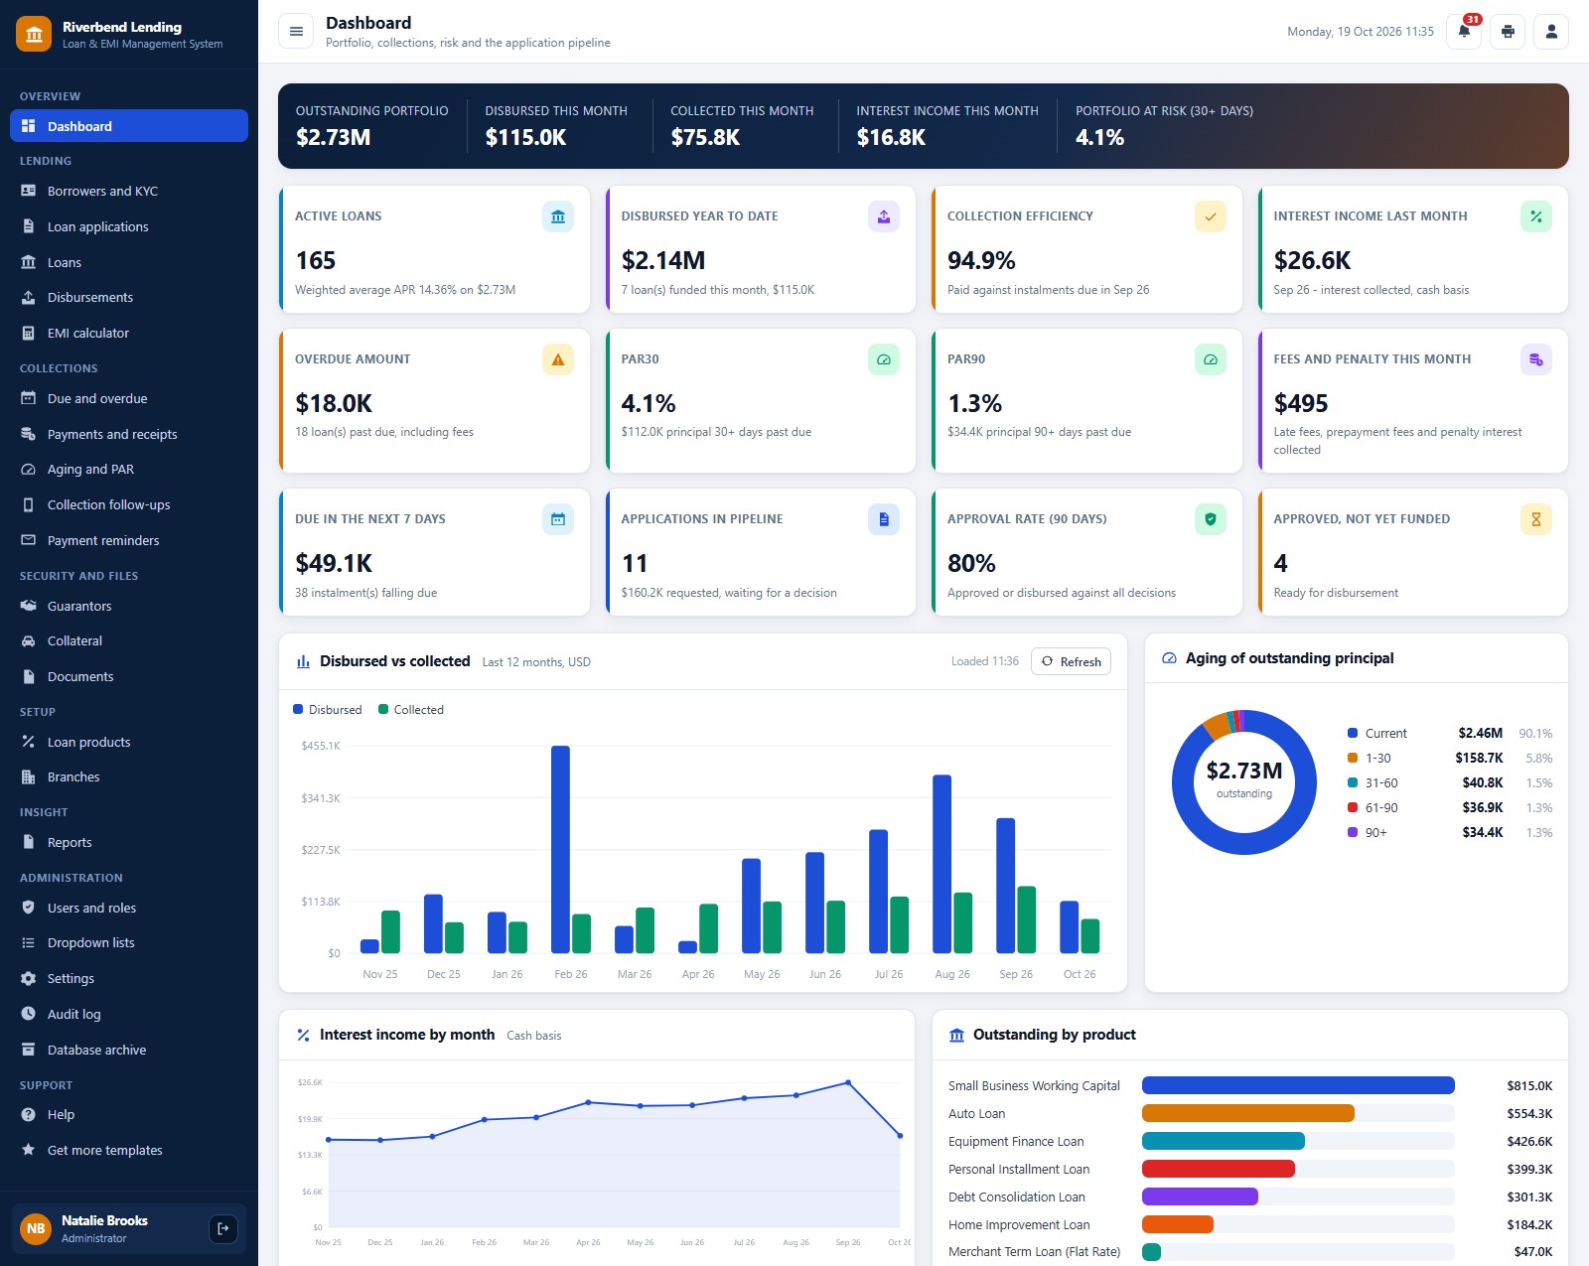The width and height of the screenshot is (1589, 1266).
Task: Open the notifications bell icon
Action: tap(1464, 32)
